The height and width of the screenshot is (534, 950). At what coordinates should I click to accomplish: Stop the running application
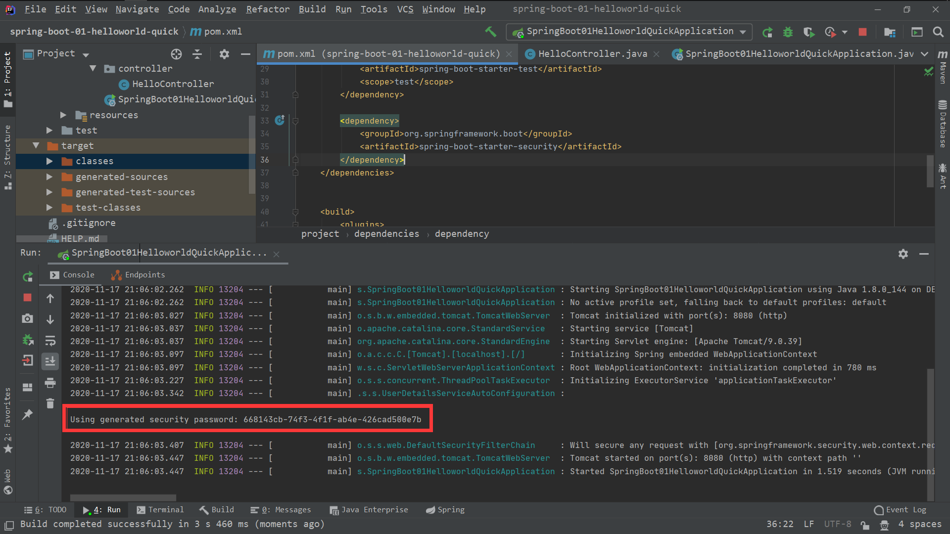point(863,32)
